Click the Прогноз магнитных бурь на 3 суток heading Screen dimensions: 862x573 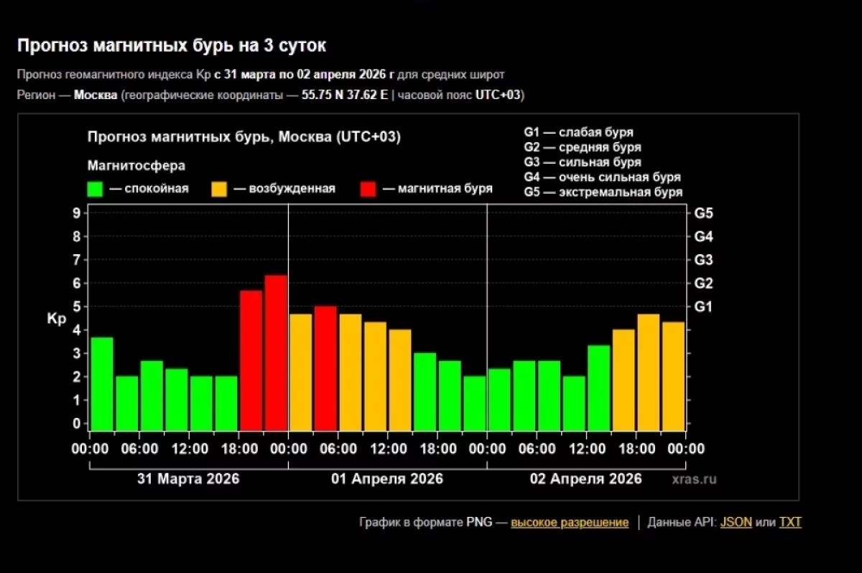click(172, 46)
